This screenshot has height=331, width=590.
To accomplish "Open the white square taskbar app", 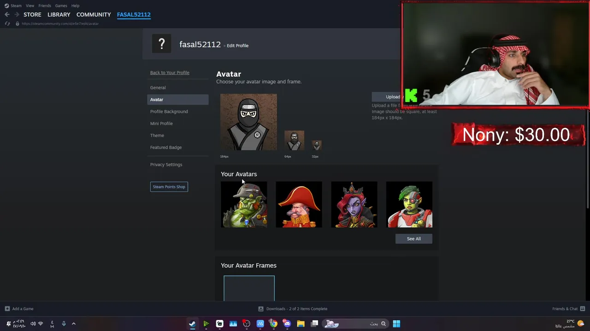I will pos(219,324).
